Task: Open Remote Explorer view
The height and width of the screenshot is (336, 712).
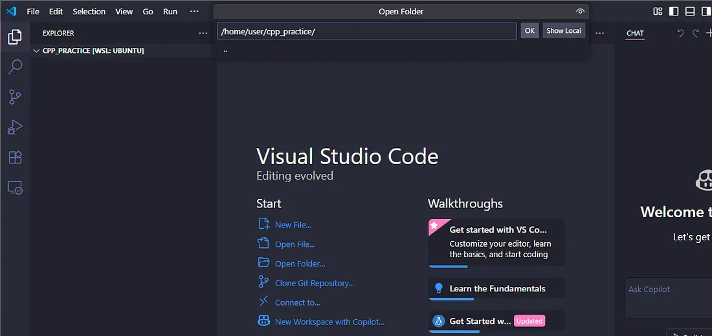Action: click(15, 187)
